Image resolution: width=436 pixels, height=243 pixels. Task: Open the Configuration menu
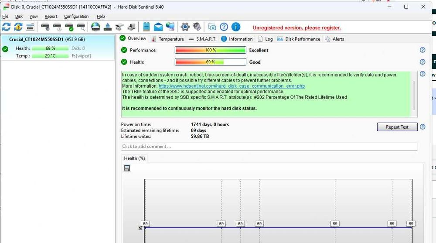(76, 17)
